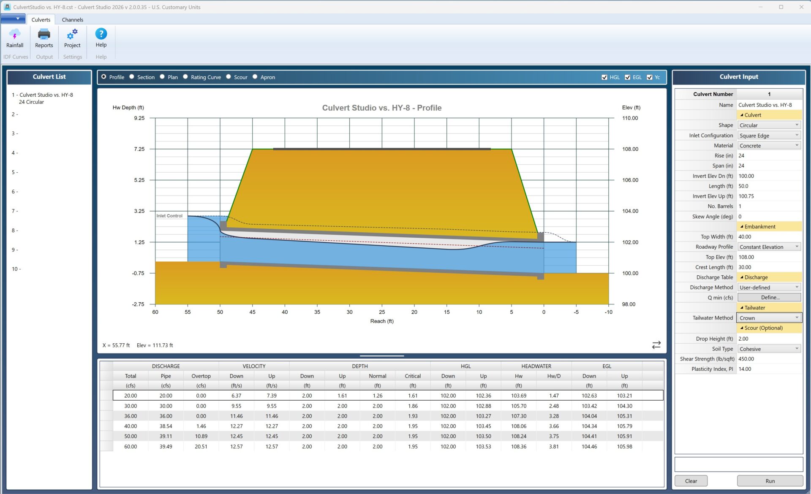The image size is (811, 494).
Task: Select the Scour radio button
Action: pyautogui.click(x=229, y=77)
